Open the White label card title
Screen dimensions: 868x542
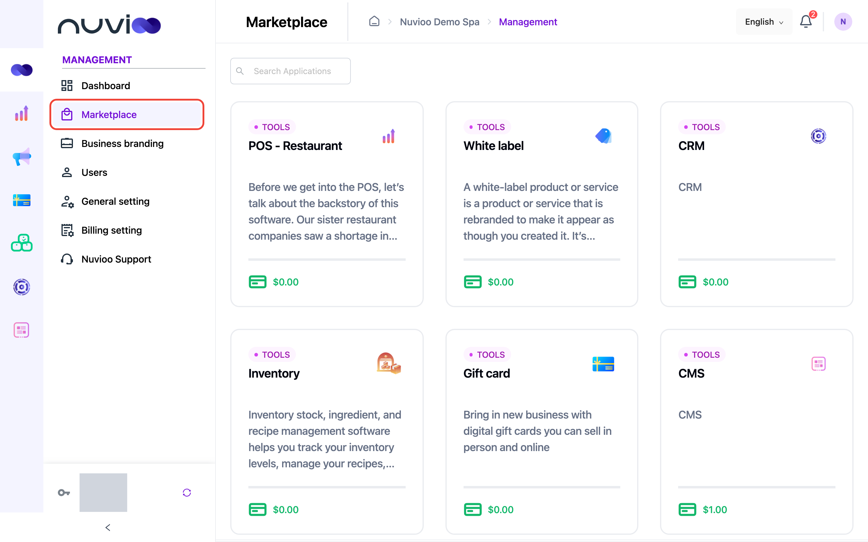pos(493,146)
